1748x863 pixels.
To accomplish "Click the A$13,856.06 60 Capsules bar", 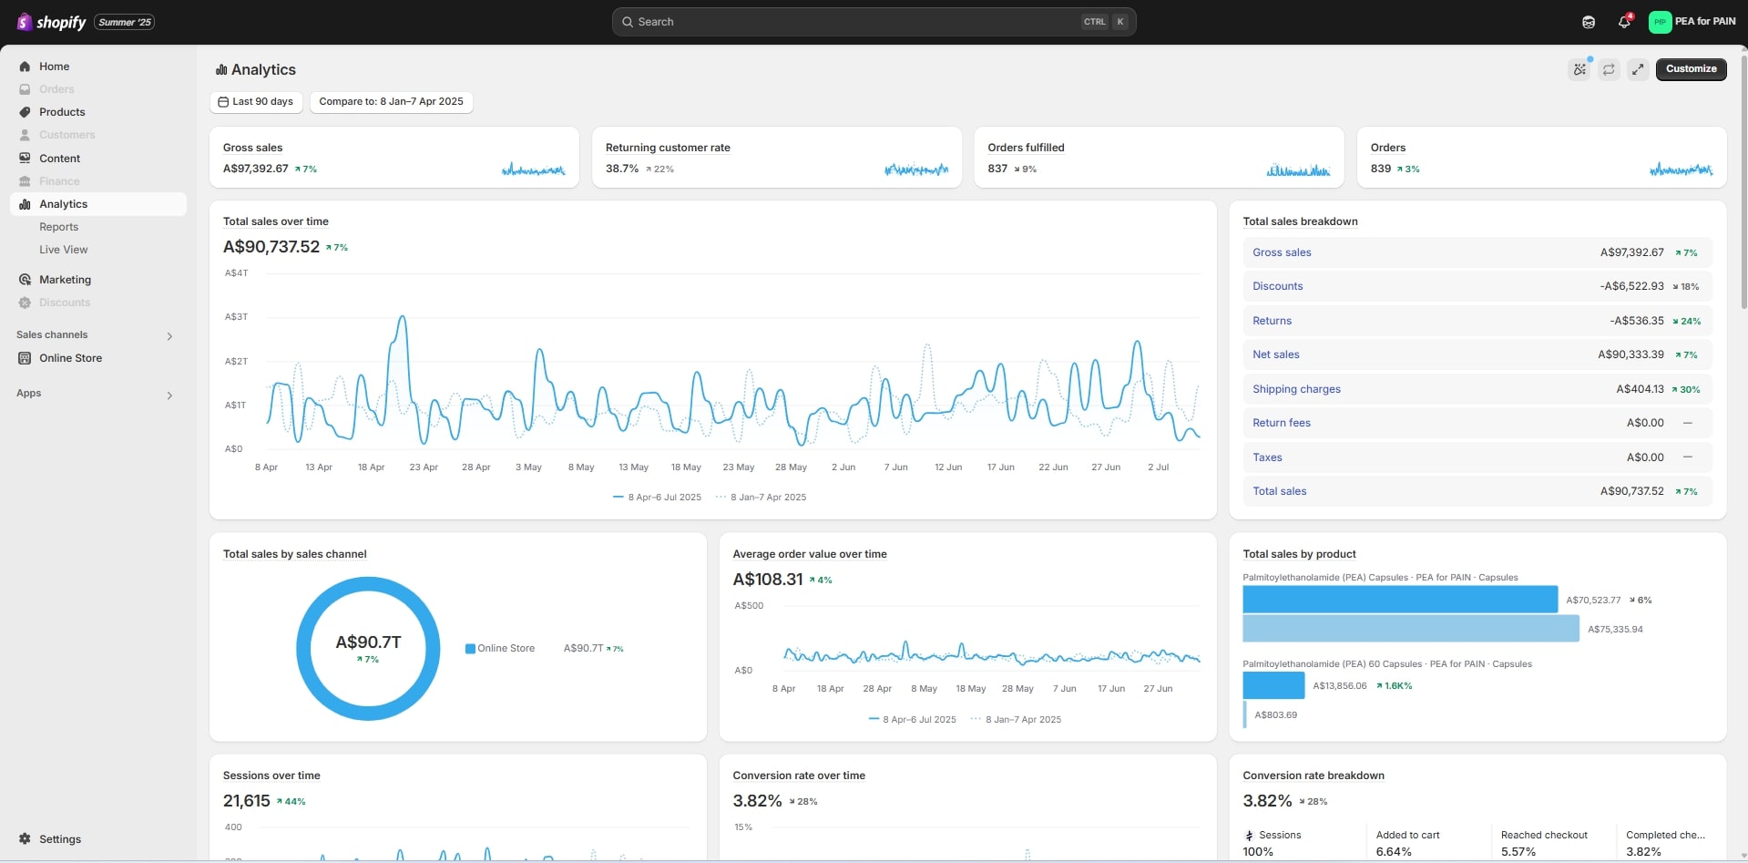I will tap(1273, 685).
